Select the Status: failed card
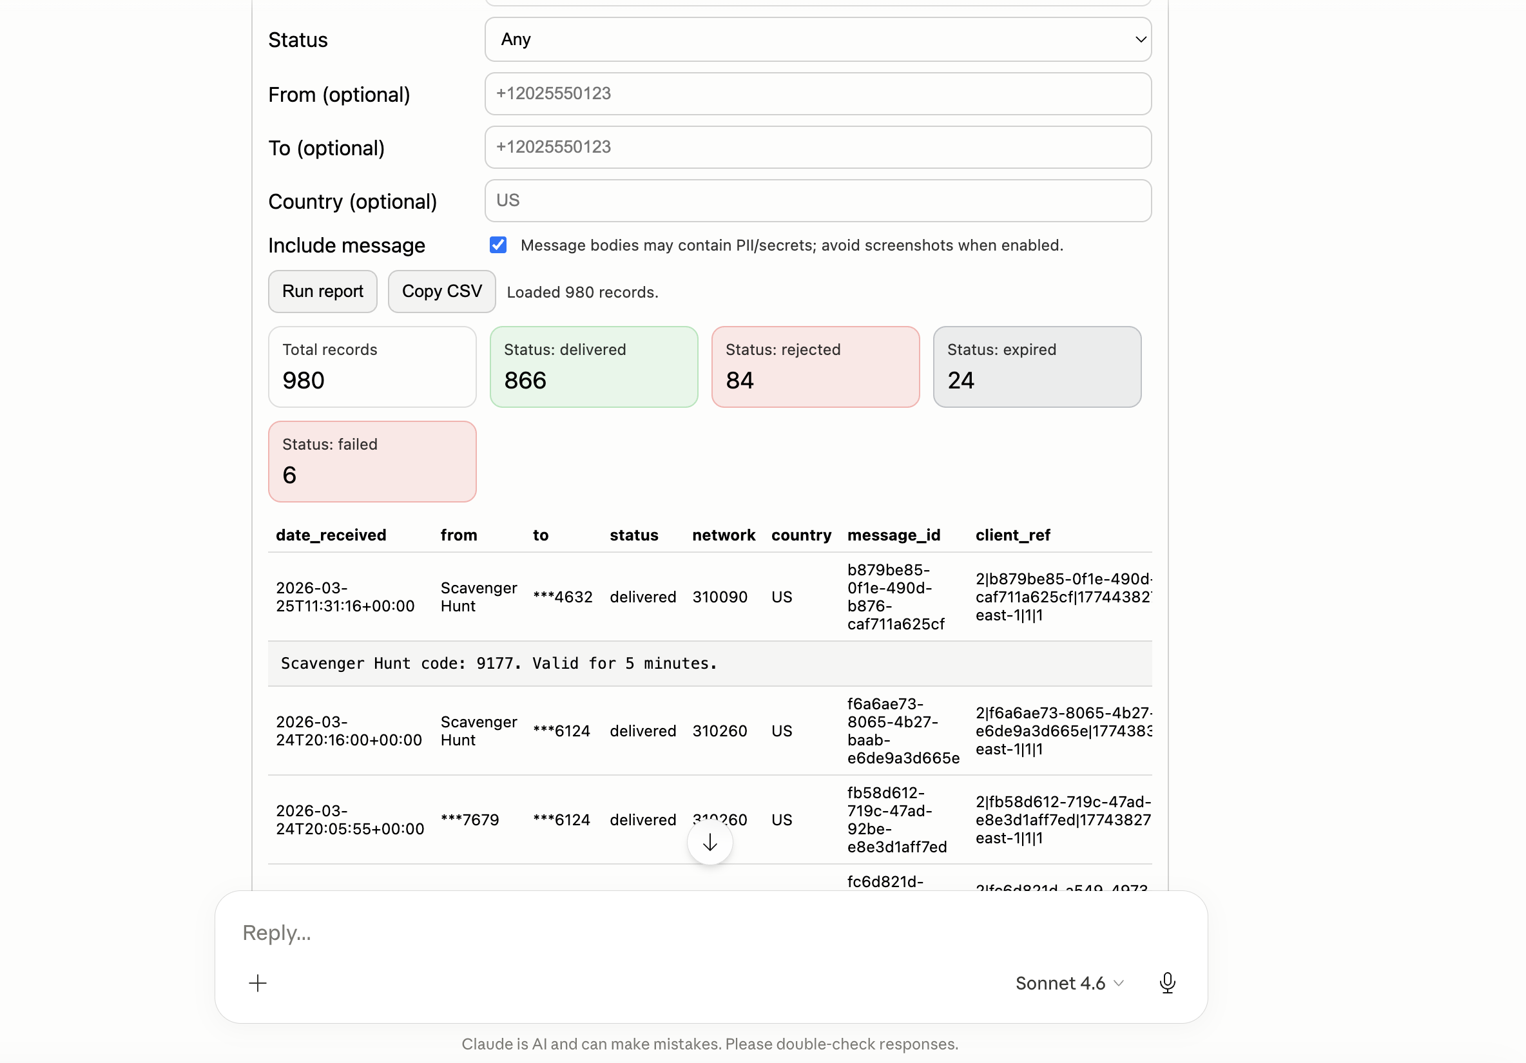Screen dimensions: 1526x1063 coord(372,462)
